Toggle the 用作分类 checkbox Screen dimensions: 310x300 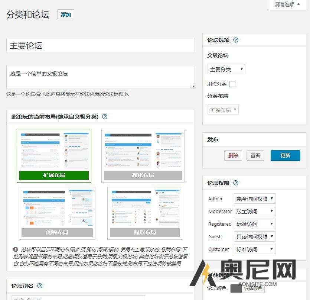tap(232, 84)
